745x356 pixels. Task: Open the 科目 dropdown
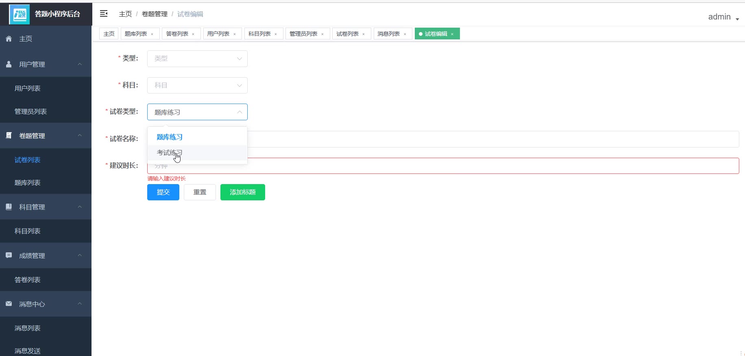coord(197,85)
